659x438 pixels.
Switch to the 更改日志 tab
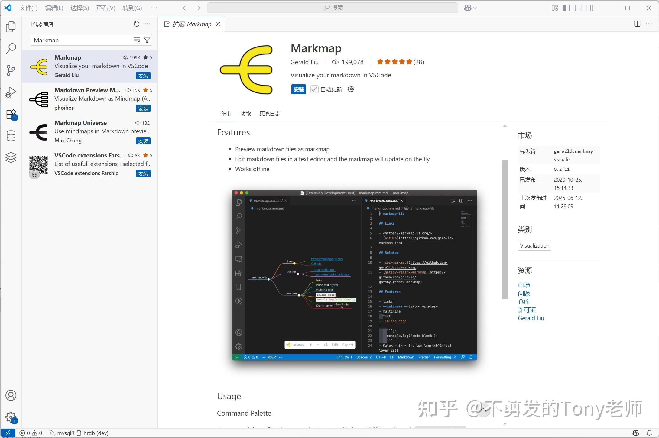click(x=270, y=113)
